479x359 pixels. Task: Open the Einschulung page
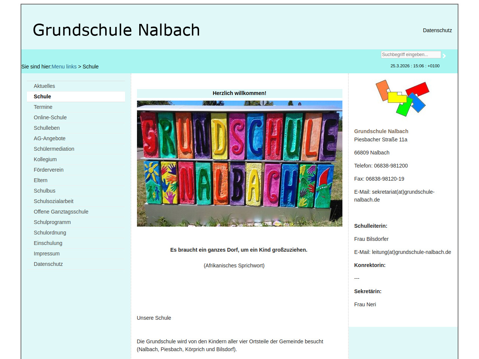(x=48, y=243)
